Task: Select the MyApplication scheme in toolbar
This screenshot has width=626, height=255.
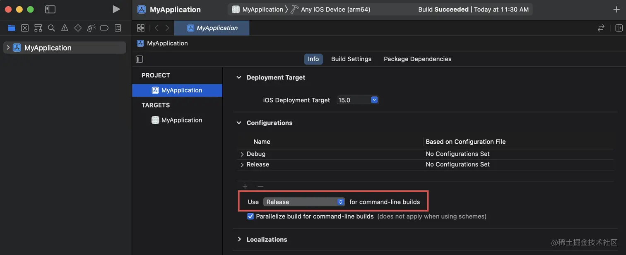Action: (x=258, y=9)
